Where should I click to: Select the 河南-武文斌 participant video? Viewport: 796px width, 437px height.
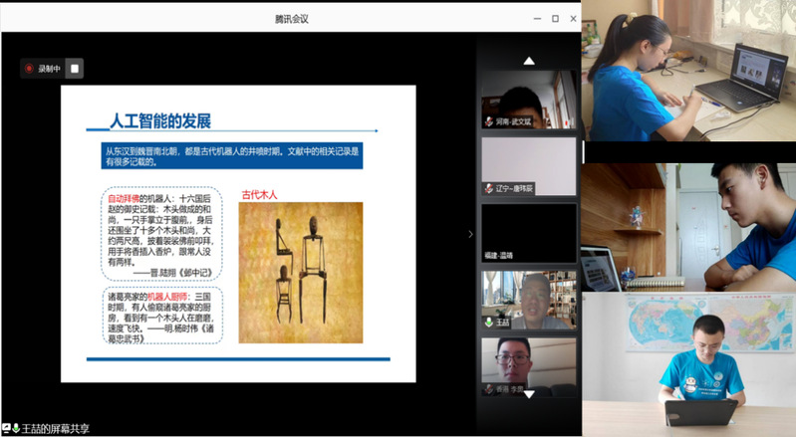528,100
